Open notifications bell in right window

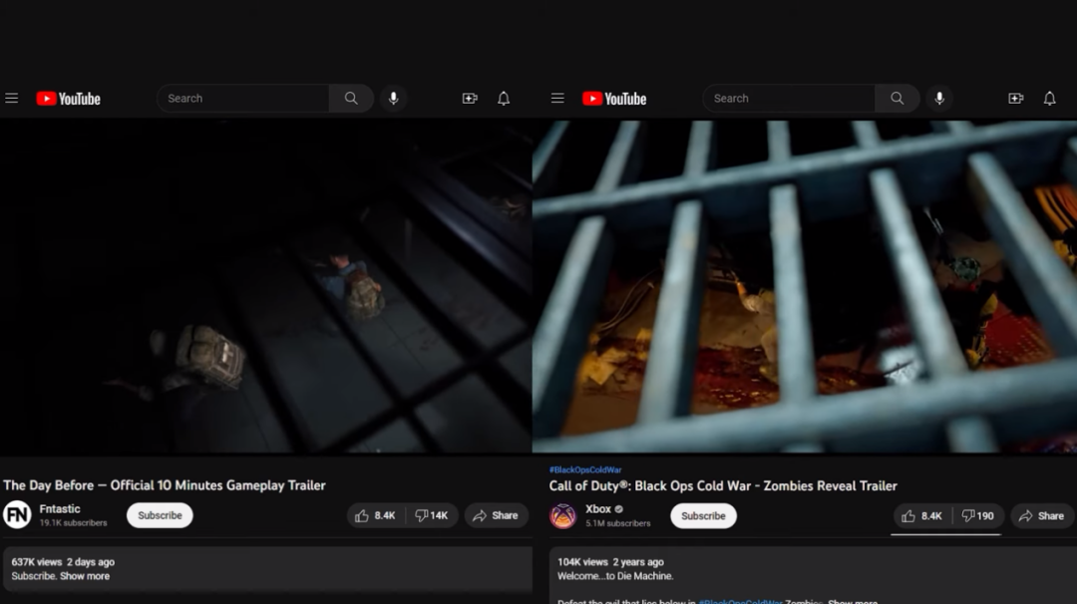coord(1049,98)
